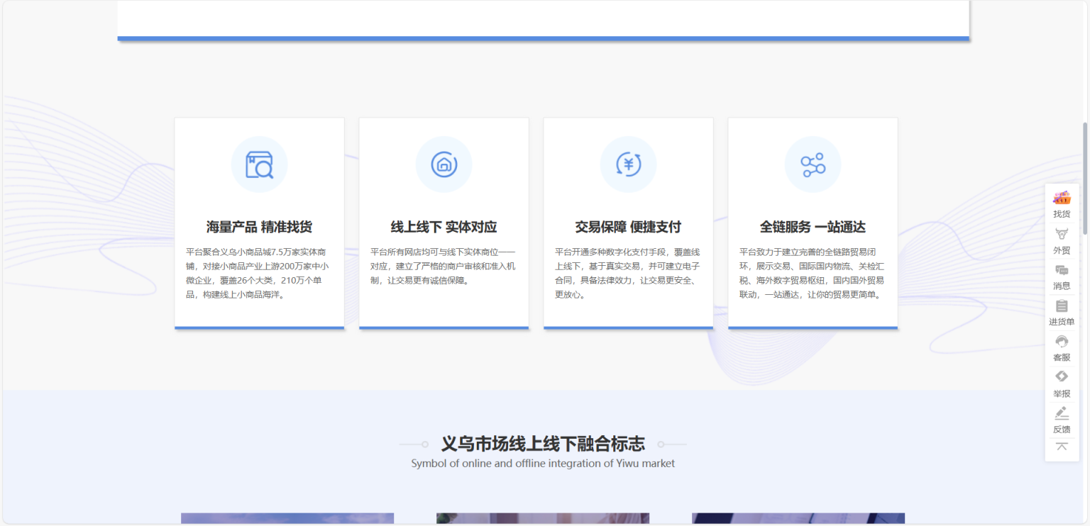Click the 义乌市场线上线下融合标志 section heading
Viewport: 1090px width, 526px height.
[x=543, y=444]
